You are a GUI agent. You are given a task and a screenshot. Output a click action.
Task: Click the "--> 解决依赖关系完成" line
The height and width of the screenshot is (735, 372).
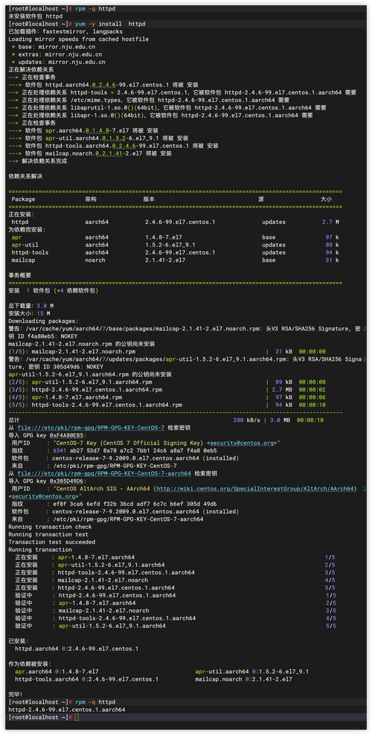[x=37, y=161]
